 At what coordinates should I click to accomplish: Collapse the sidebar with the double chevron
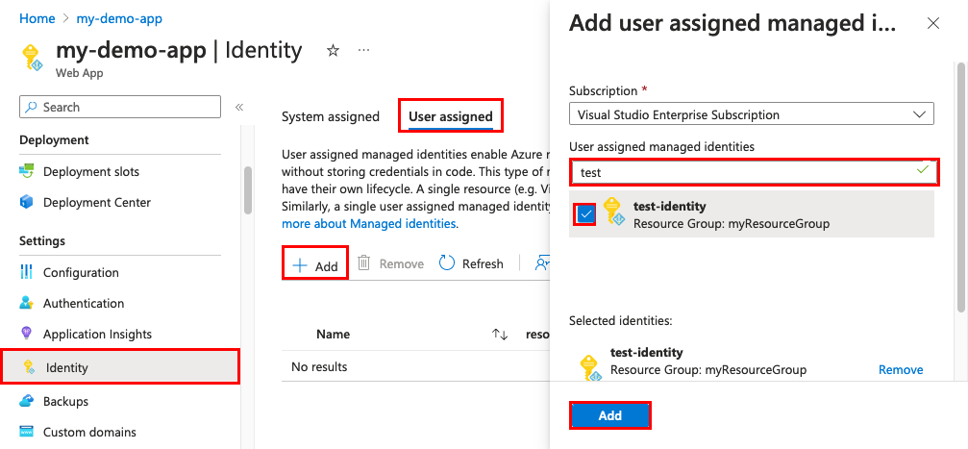[239, 107]
